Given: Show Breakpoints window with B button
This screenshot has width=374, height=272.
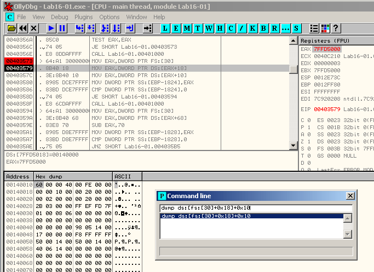Looking at the screenshot, I should click(x=263, y=28).
